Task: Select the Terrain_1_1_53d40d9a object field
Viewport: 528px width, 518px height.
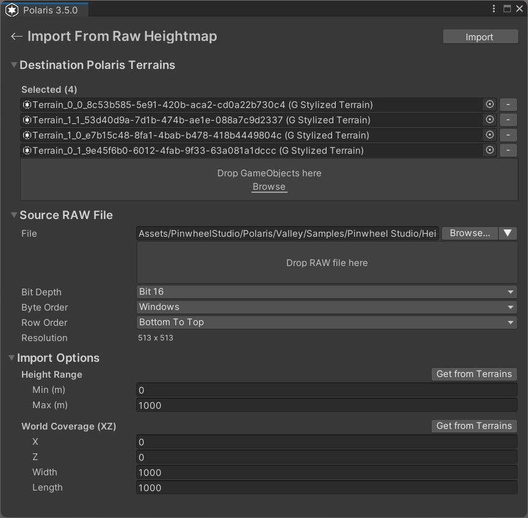Action: point(258,120)
